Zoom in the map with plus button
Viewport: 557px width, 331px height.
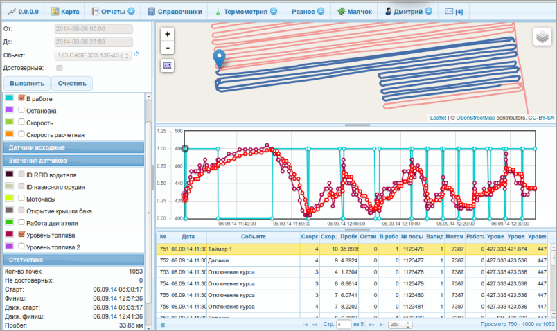168,34
